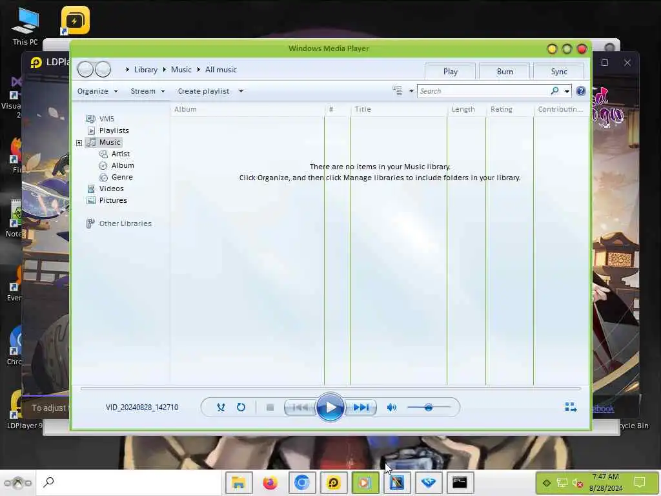Adjust the volume slider
Viewport: 661px width, 496px height.
click(429, 408)
